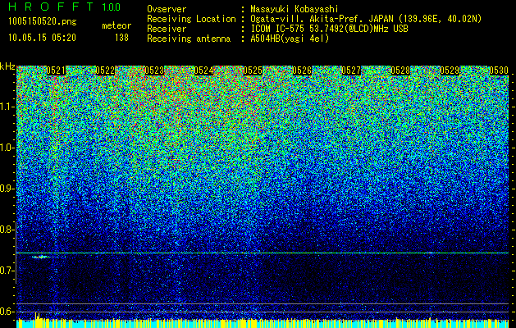Click the 'Receiver' field label
Viewport: 516px width, 328px height.
point(167,29)
